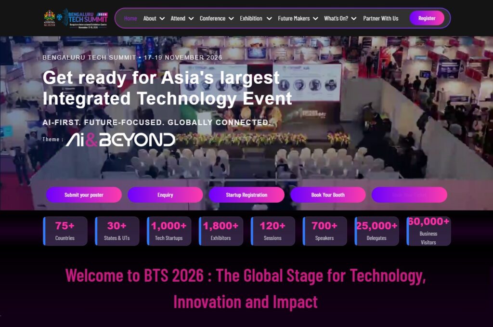
Task: Expand the chevron beside Exhibition
Action: [x=269, y=19]
